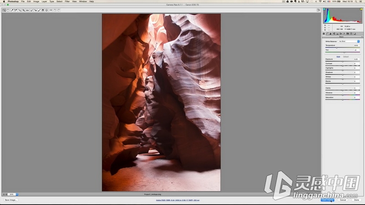This screenshot has width=365, height=205.
Task: Open the Detail panel icon
Action: tap(330, 34)
